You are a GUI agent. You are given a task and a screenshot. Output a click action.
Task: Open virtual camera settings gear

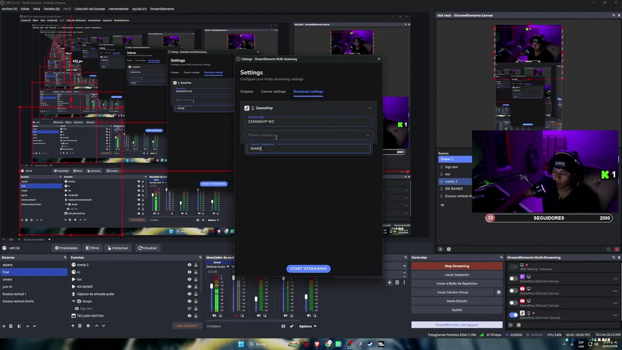pyautogui.click(x=498, y=292)
